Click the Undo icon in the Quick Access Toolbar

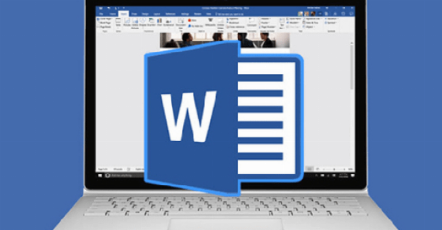pos(109,8)
